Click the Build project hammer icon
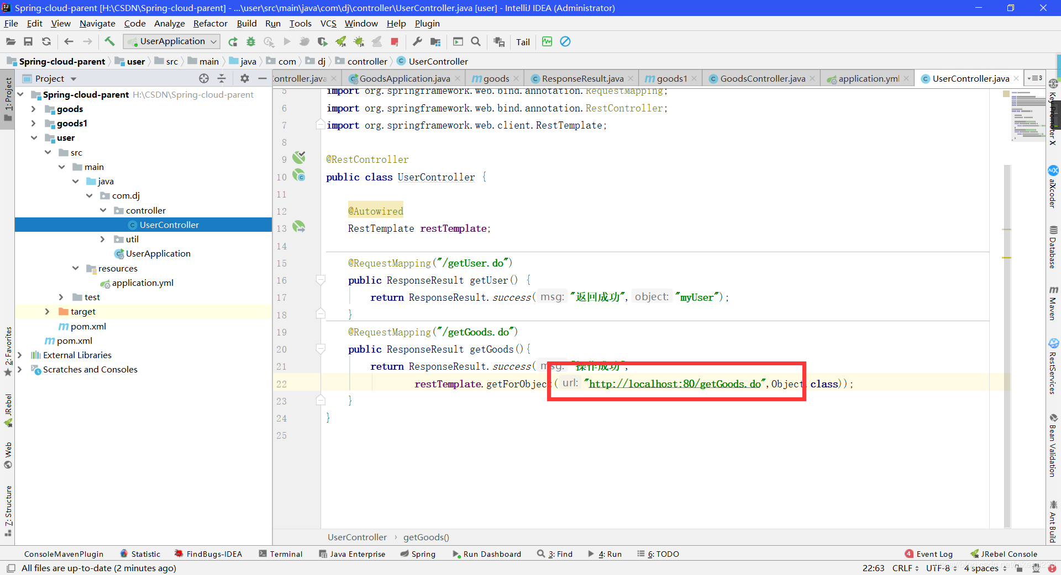 tap(109, 41)
